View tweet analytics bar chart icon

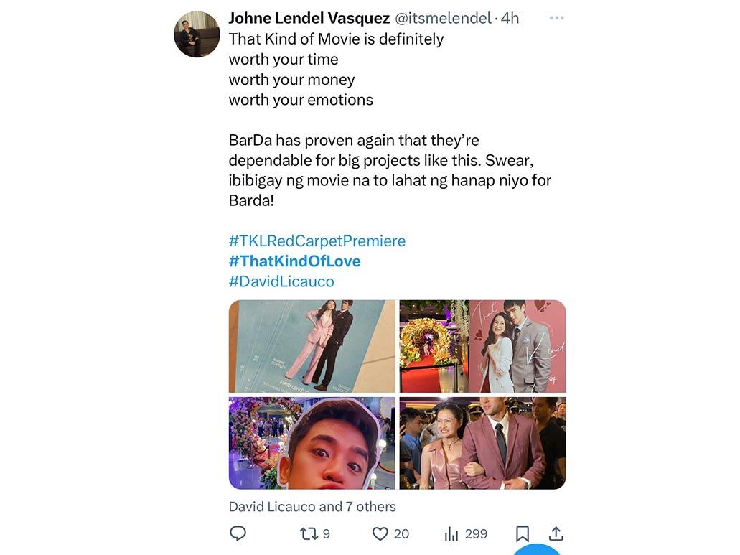point(452,533)
